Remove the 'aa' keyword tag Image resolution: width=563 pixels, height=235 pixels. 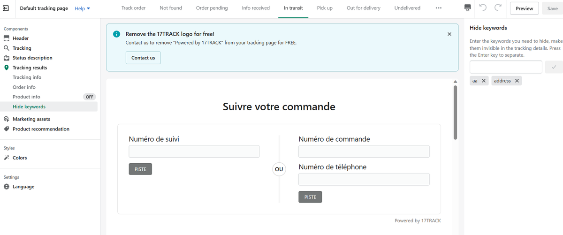(484, 81)
